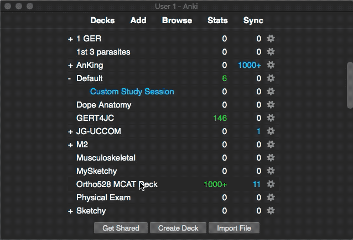The height and width of the screenshot is (240, 353).
Task: Click the deck list scrollbar thumb
Action: (x=350, y=86)
